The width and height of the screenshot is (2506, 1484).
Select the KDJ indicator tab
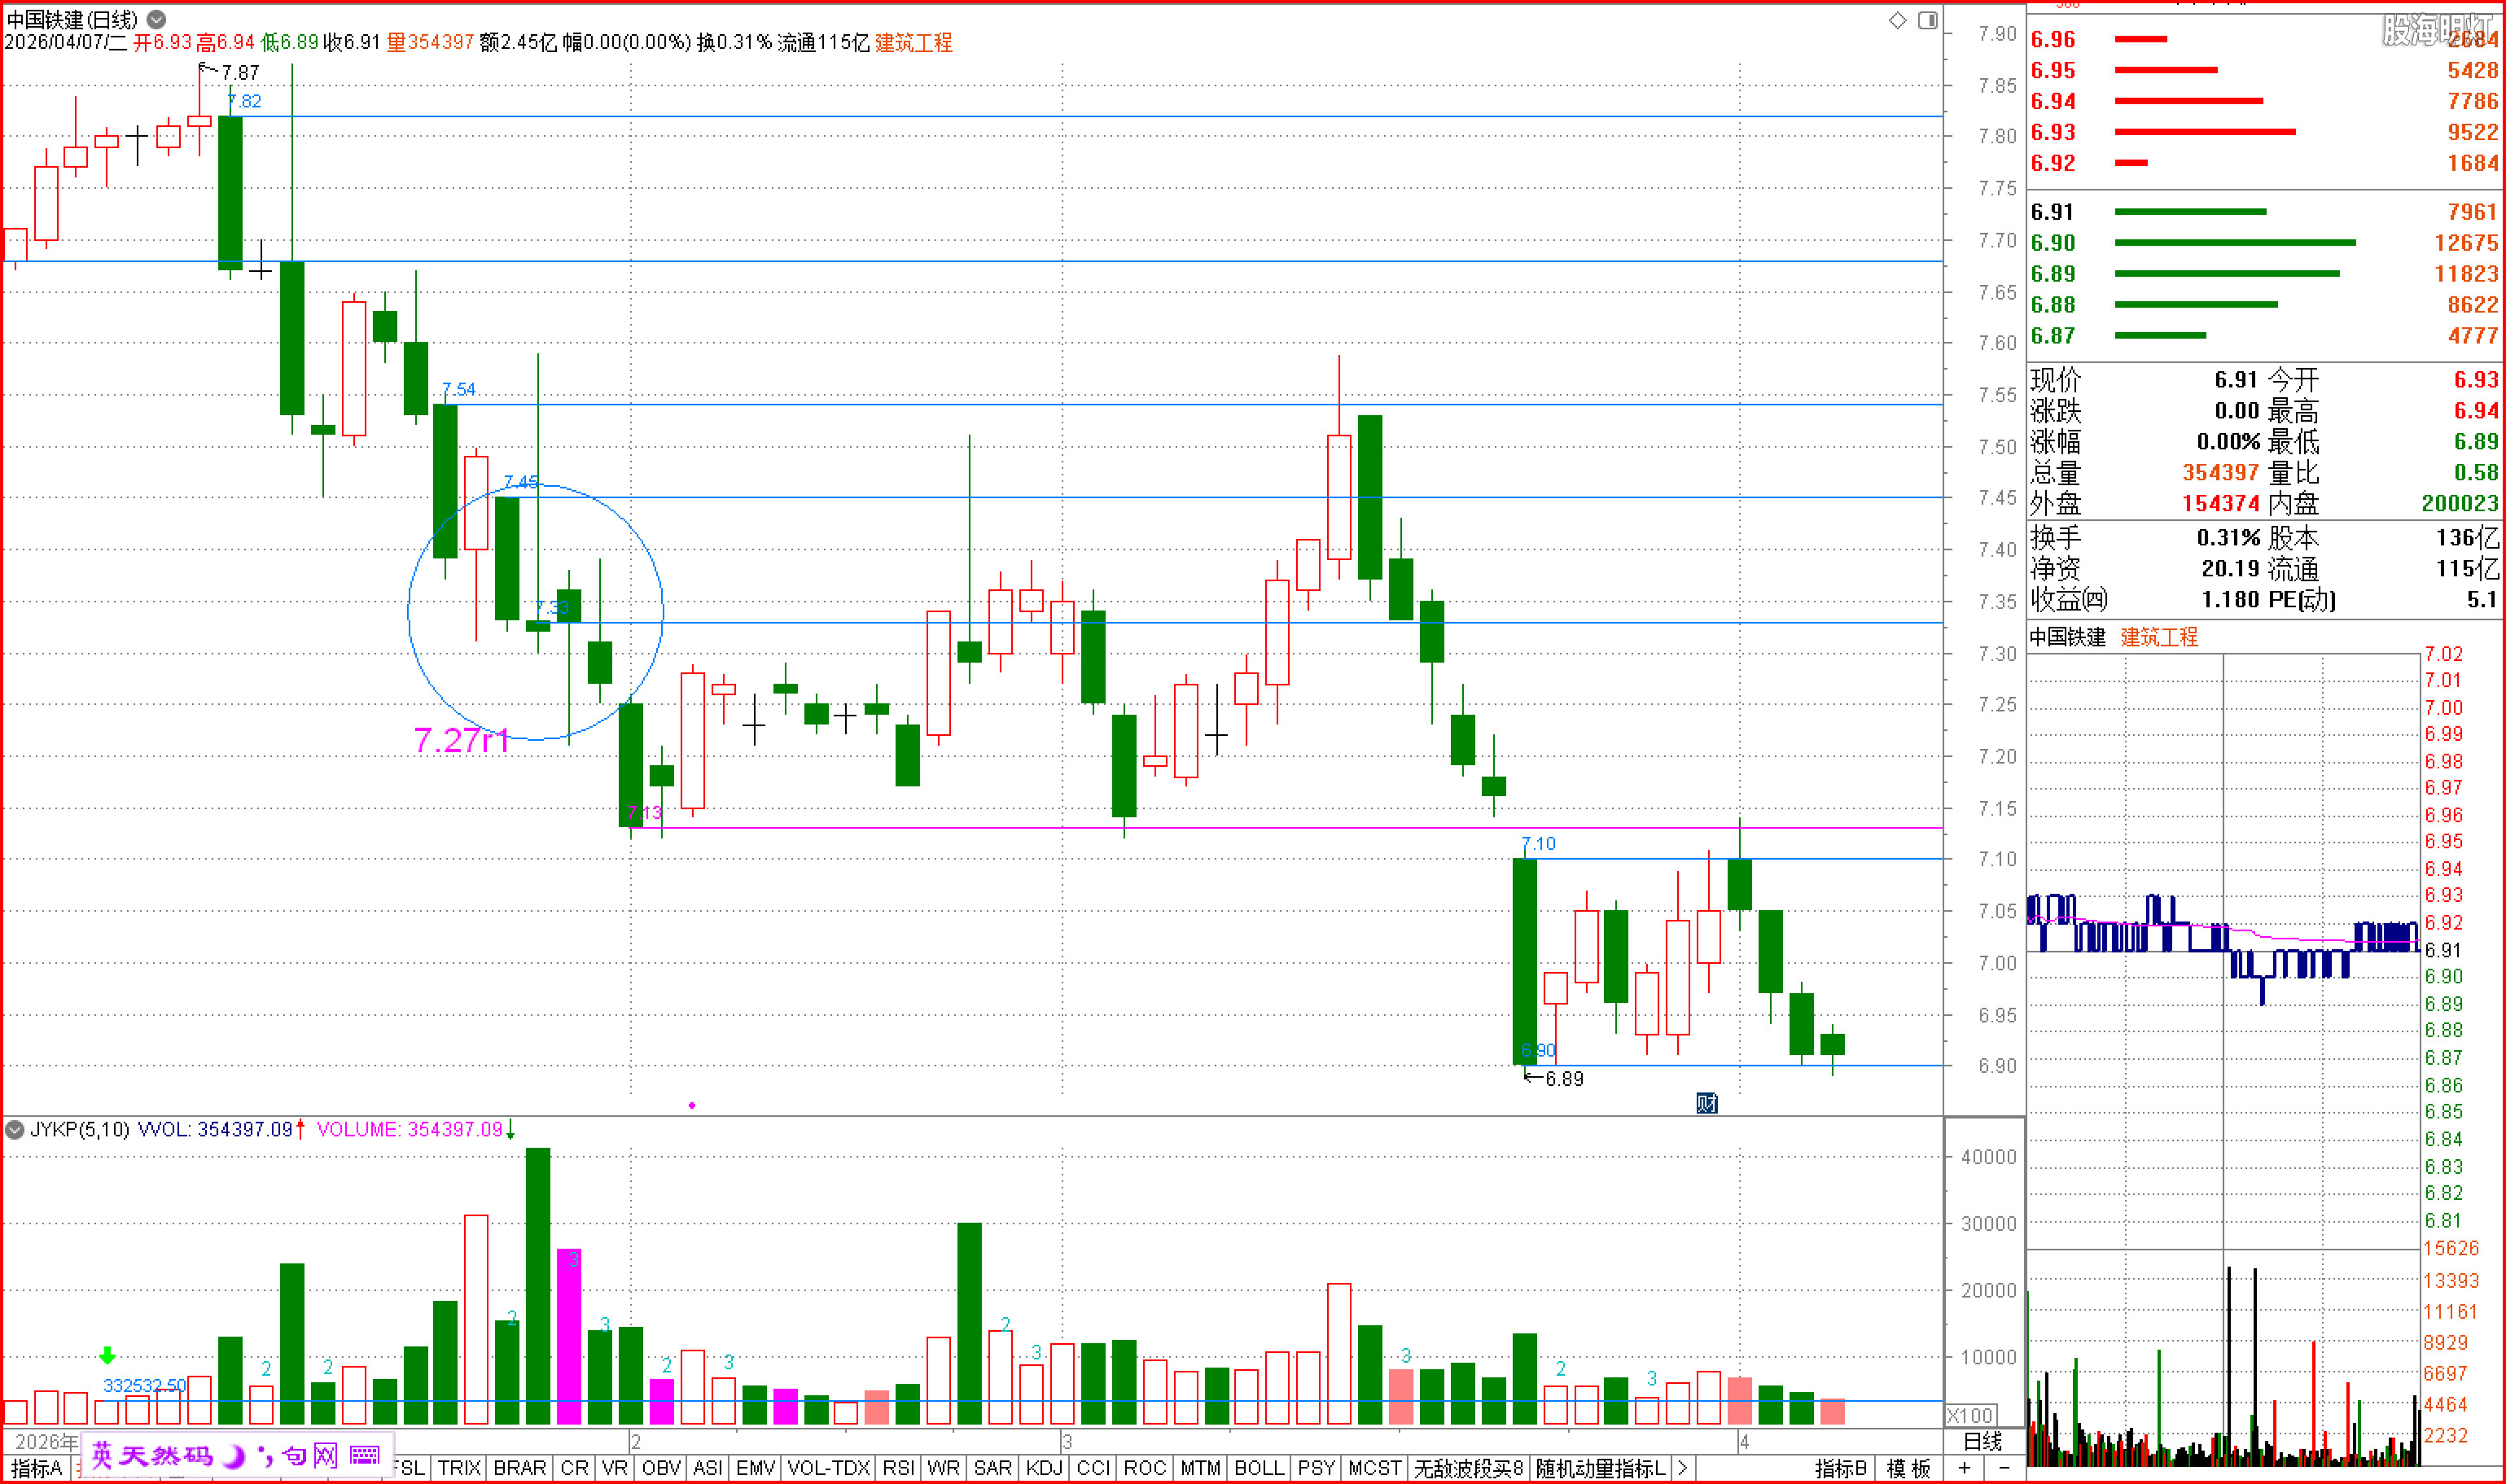click(1044, 1468)
